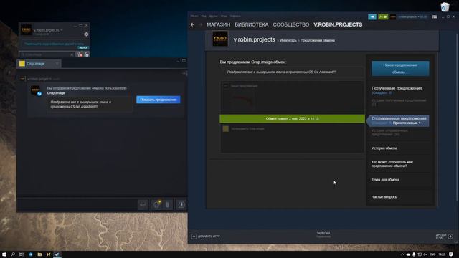Open Полученные предложения in the sidebar
The height and width of the screenshot is (258, 459).
[x=397, y=88]
